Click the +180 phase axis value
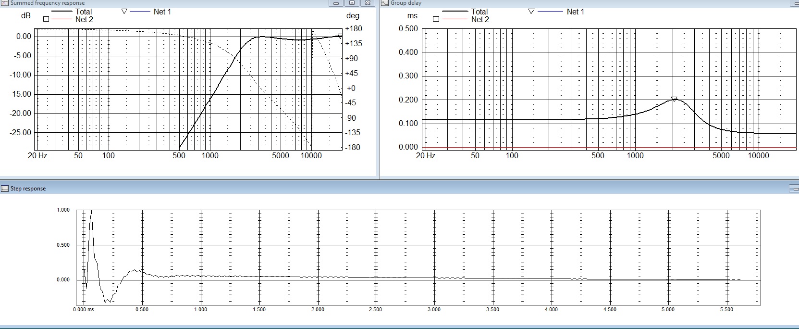799x329 pixels. 354,28
